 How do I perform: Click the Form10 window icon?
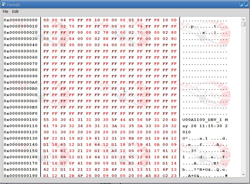pyautogui.click(x=4, y=5)
